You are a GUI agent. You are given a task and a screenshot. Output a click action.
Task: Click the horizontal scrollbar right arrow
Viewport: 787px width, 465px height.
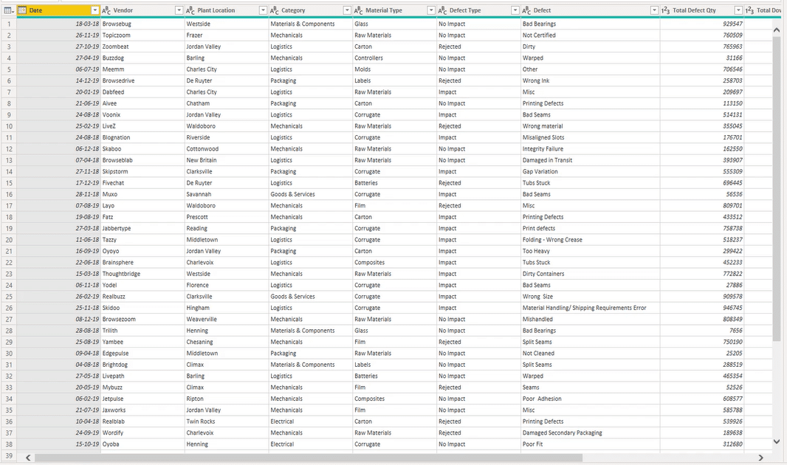pyautogui.click(x=761, y=458)
